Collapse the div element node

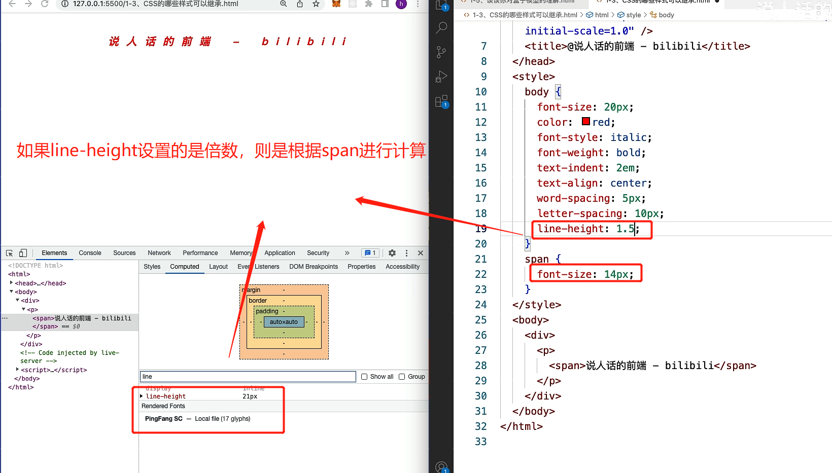17,300
